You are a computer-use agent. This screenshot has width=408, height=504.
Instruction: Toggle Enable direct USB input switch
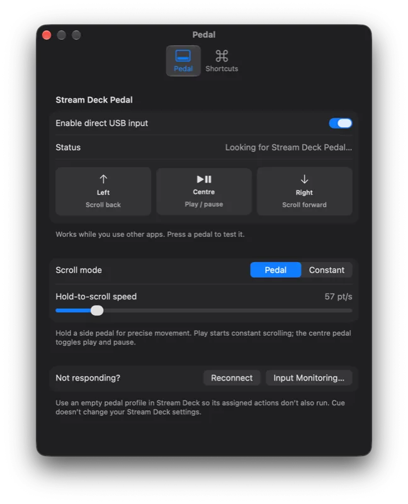[341, 123]
